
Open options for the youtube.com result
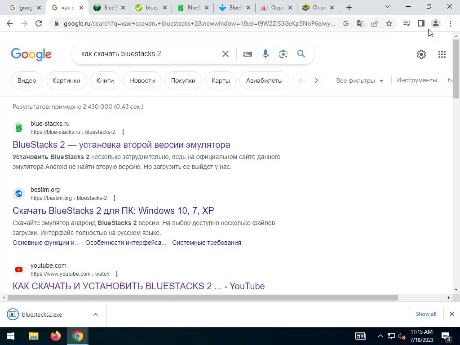click(x=116, y=274)
